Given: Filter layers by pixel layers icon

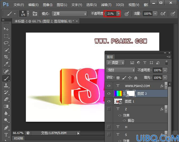Looking at the screenshot, I should (132, 63).
